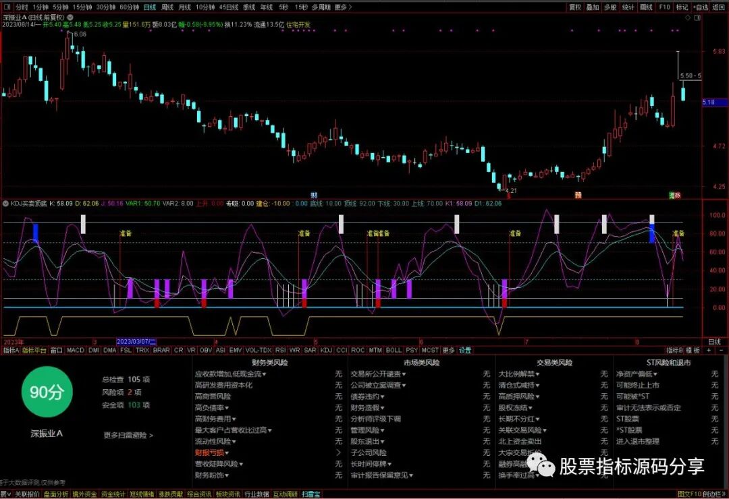
Task: Click 图文F10 at bottom right
Action: click(x=689, y=494)
